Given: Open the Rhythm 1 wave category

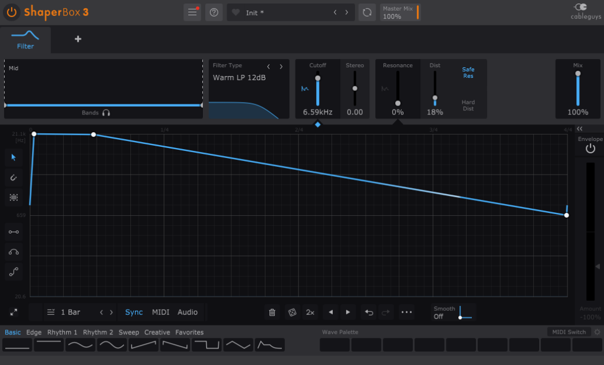Looking at the screenshot, I should click(x=63, y=333).
